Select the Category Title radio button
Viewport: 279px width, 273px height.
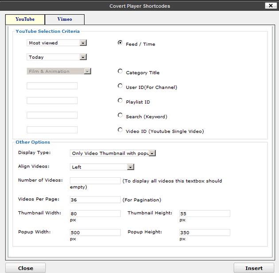tap(120, 71)
